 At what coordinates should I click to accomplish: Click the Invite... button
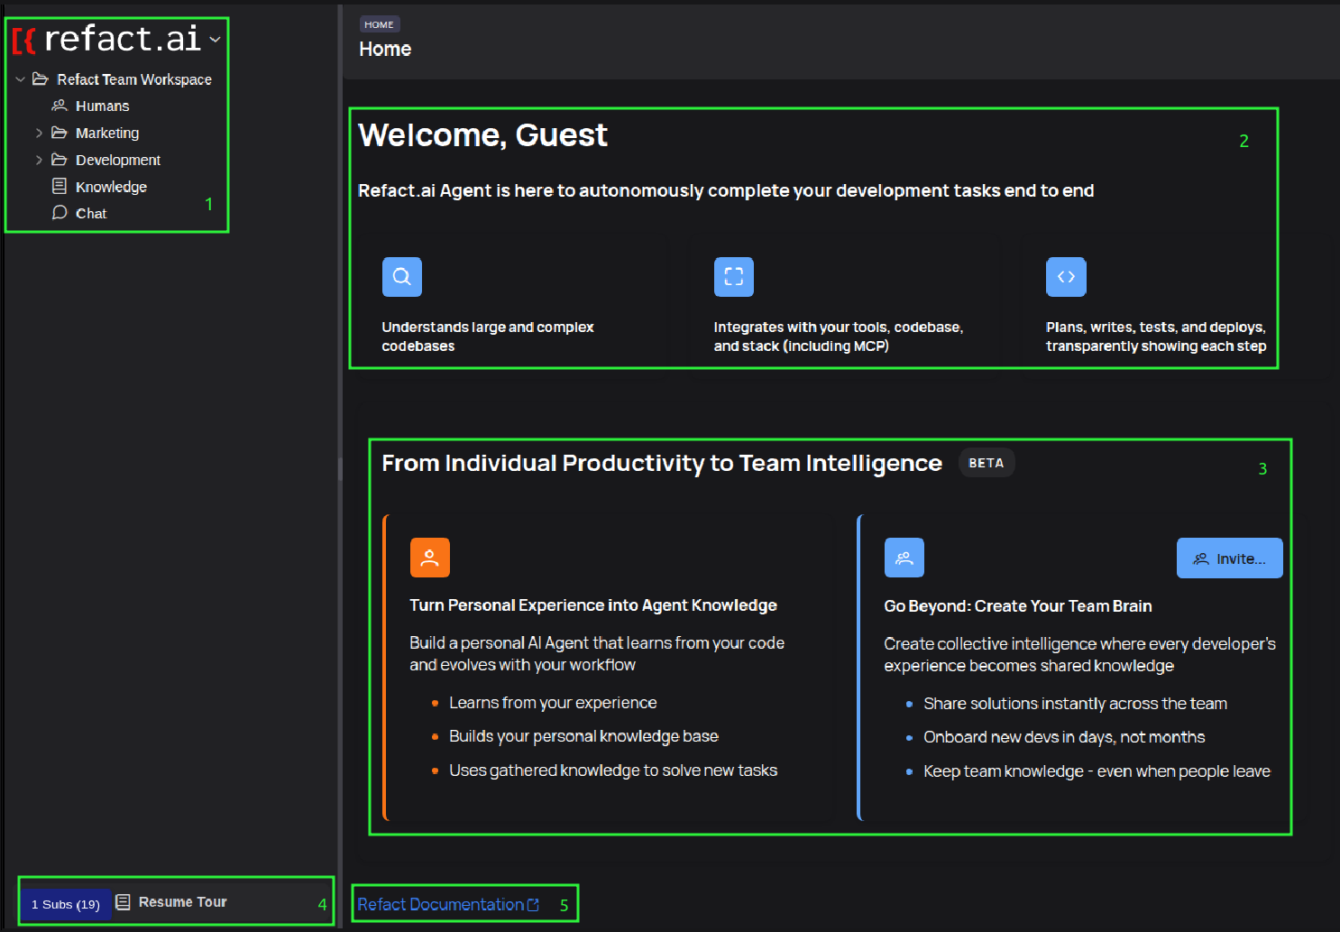click(1230, 558)
